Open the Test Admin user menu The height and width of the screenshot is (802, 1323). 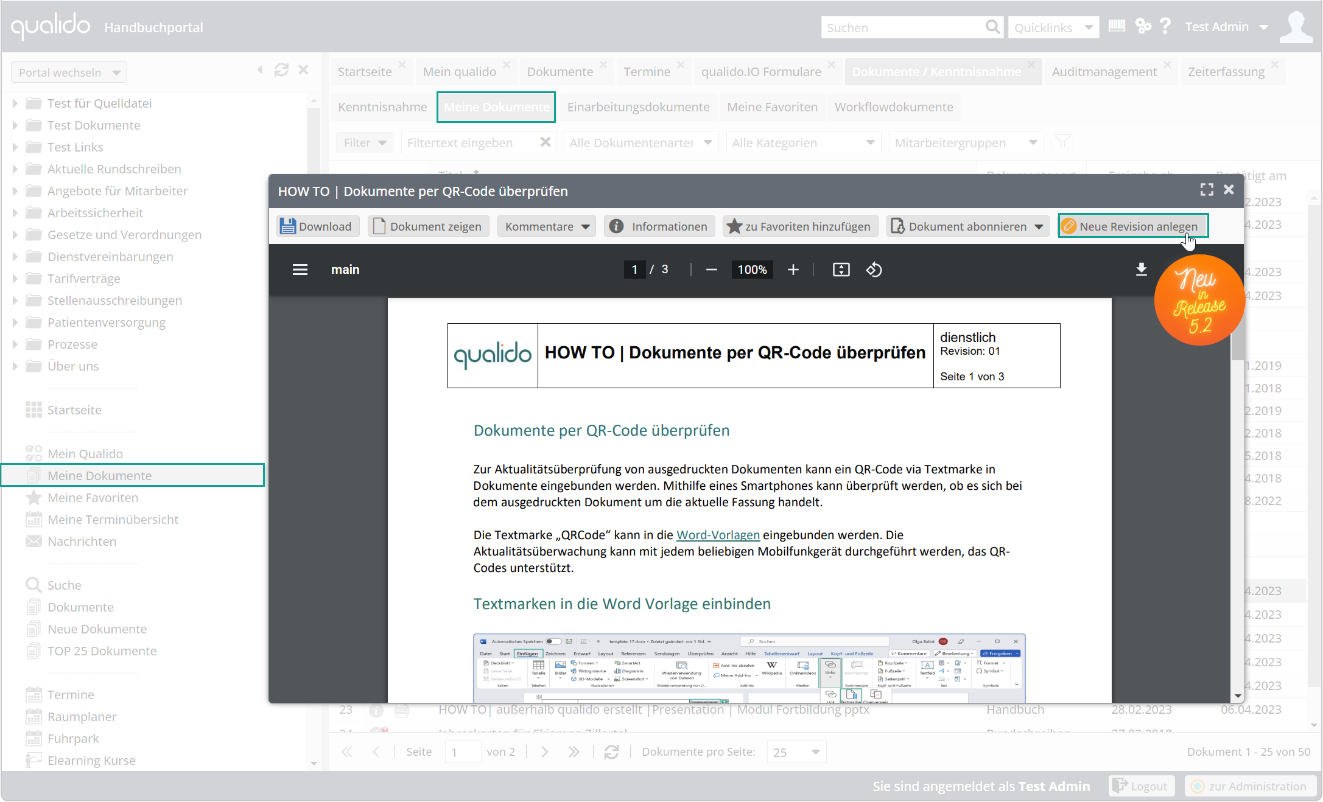(x=1226, y=27)
